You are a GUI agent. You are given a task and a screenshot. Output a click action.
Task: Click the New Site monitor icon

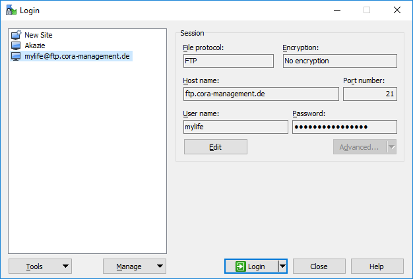click(16, 35)
